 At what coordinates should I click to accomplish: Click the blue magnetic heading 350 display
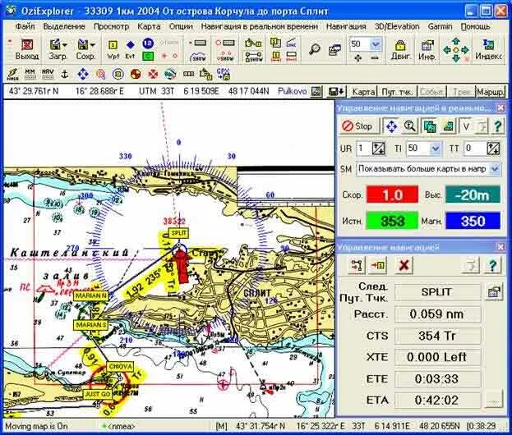[x=473, y=221]
